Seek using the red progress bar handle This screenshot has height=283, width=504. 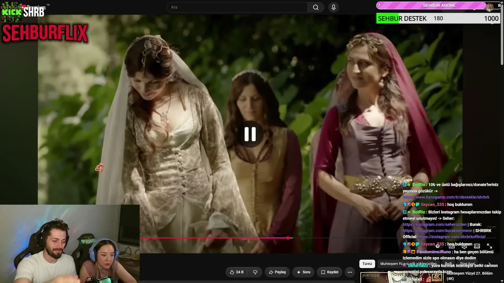point(288,238)
